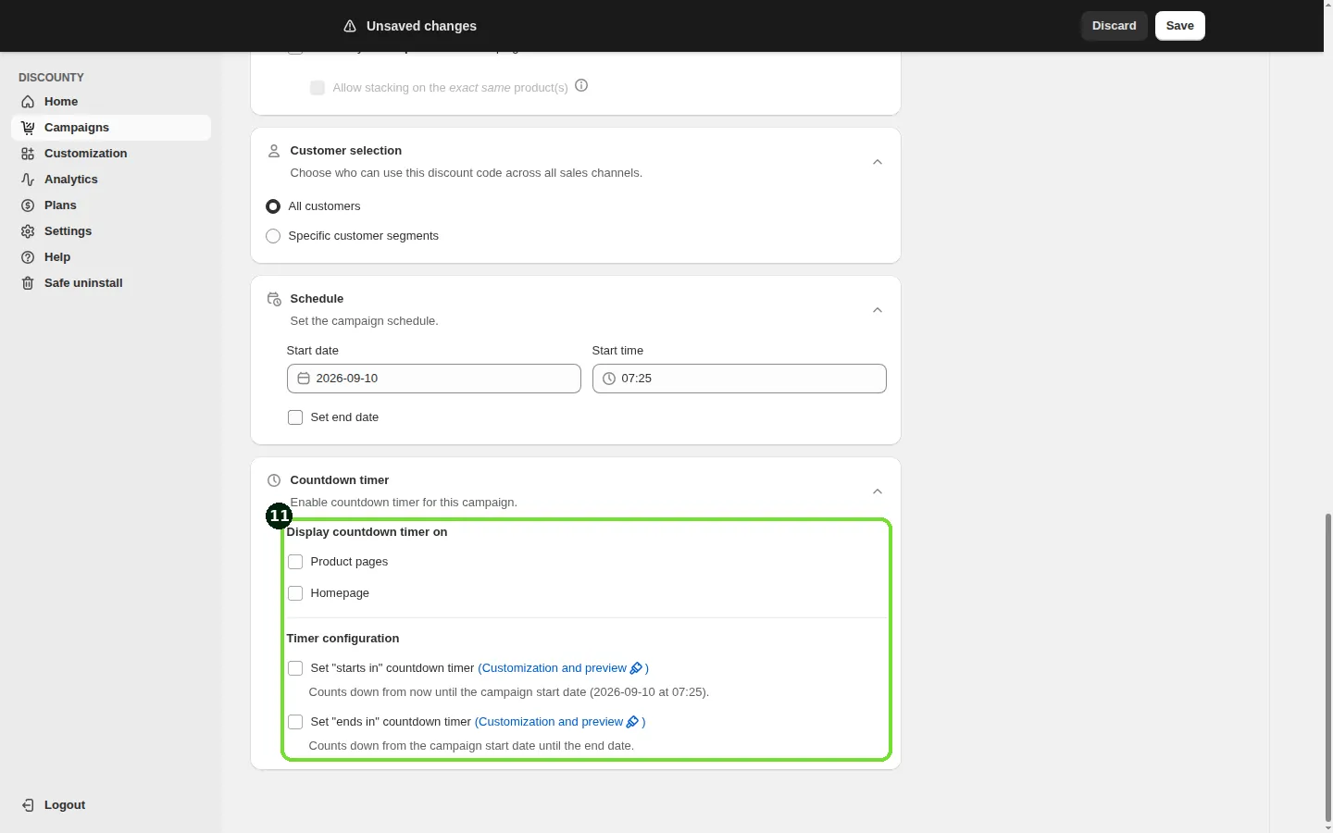Enable the Set end date checkbox

point(295,417)
